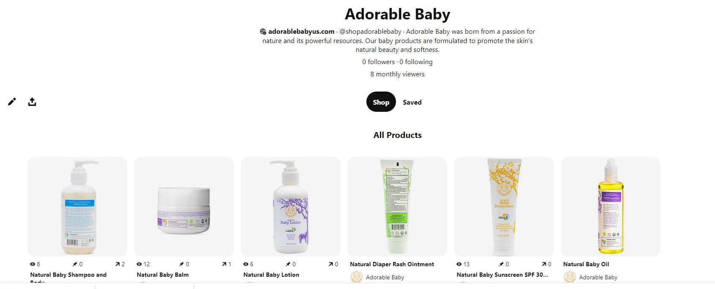Click the globe icon beside adorablebabyus.com
The image size is (715, 289).
point(263,32)
